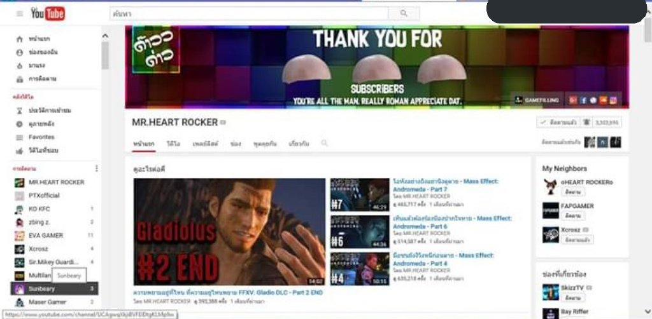Click the Facebook icon on the banner
This screenshot has width=652, height=319.
583,100
